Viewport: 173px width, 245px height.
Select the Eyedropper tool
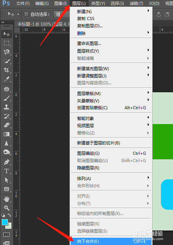7,79
